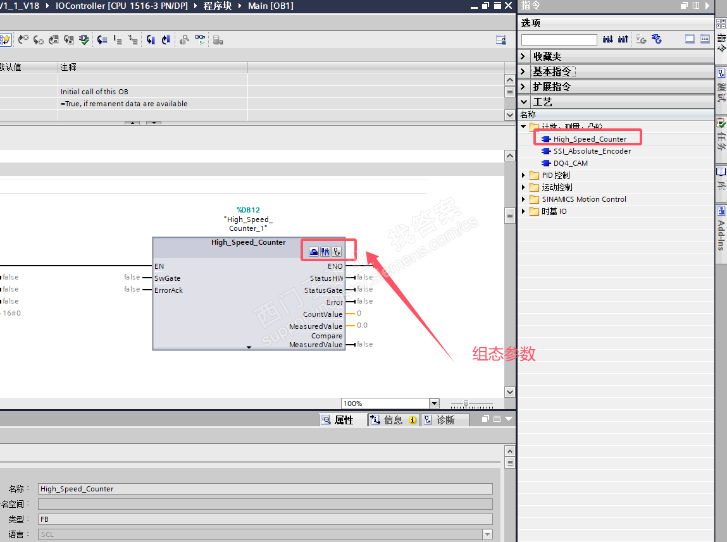727x542 pixels.
Task: Open the commissioning icon on High_Speed_Counter block
Action: pyautogui.click(x=325, y=252)
